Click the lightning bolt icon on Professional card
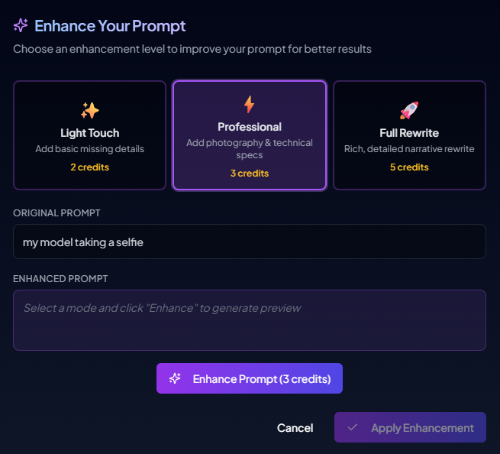 point(250,105)
